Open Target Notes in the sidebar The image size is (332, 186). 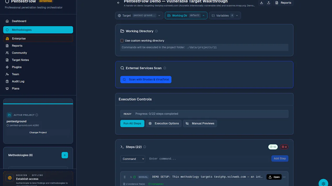38,60
